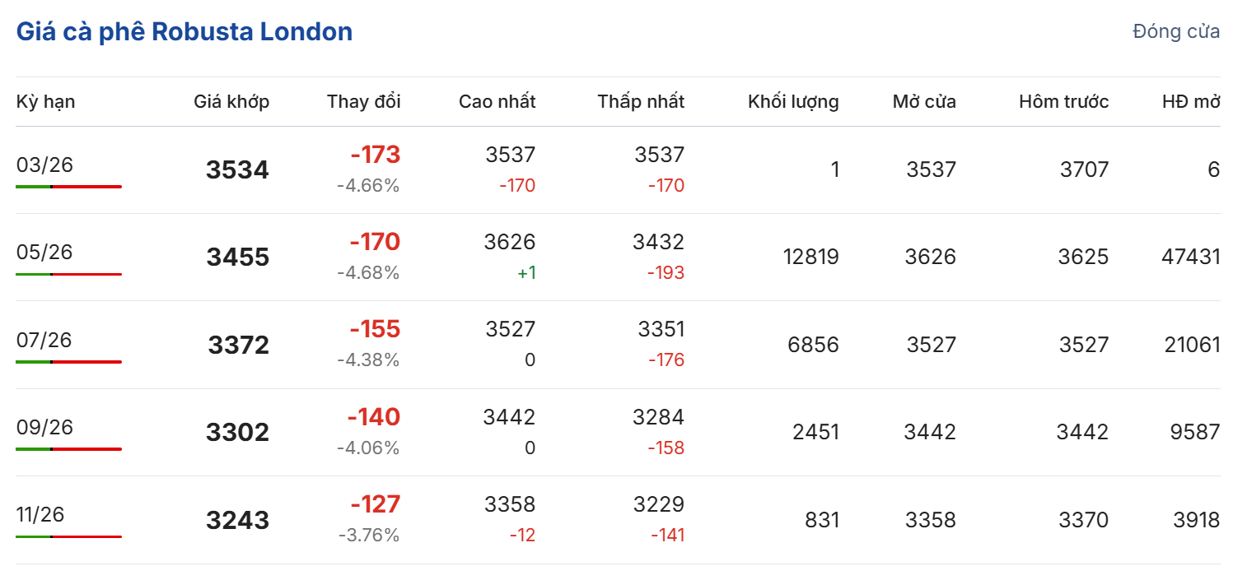Click the -173 change value
This screenshot has width=1247, height=566.
coord(375,155)
